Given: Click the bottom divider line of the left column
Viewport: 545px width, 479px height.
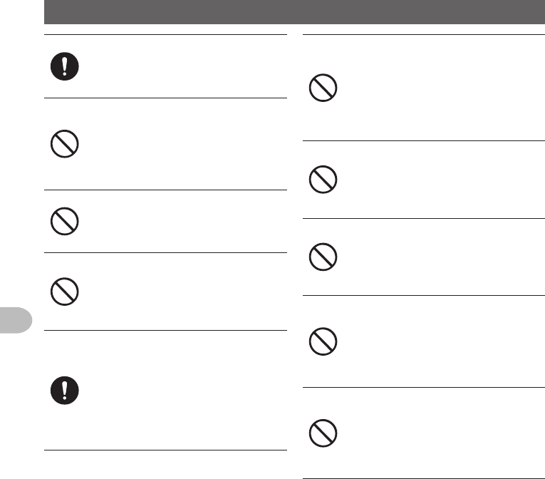Looking at the screenshot, I should tap(165, 450).
